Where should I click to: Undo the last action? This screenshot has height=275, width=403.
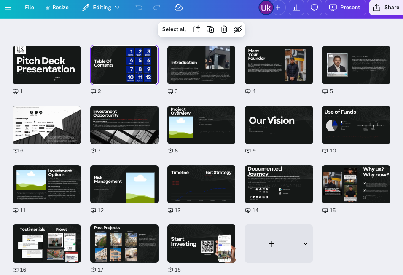click(139, 8)
